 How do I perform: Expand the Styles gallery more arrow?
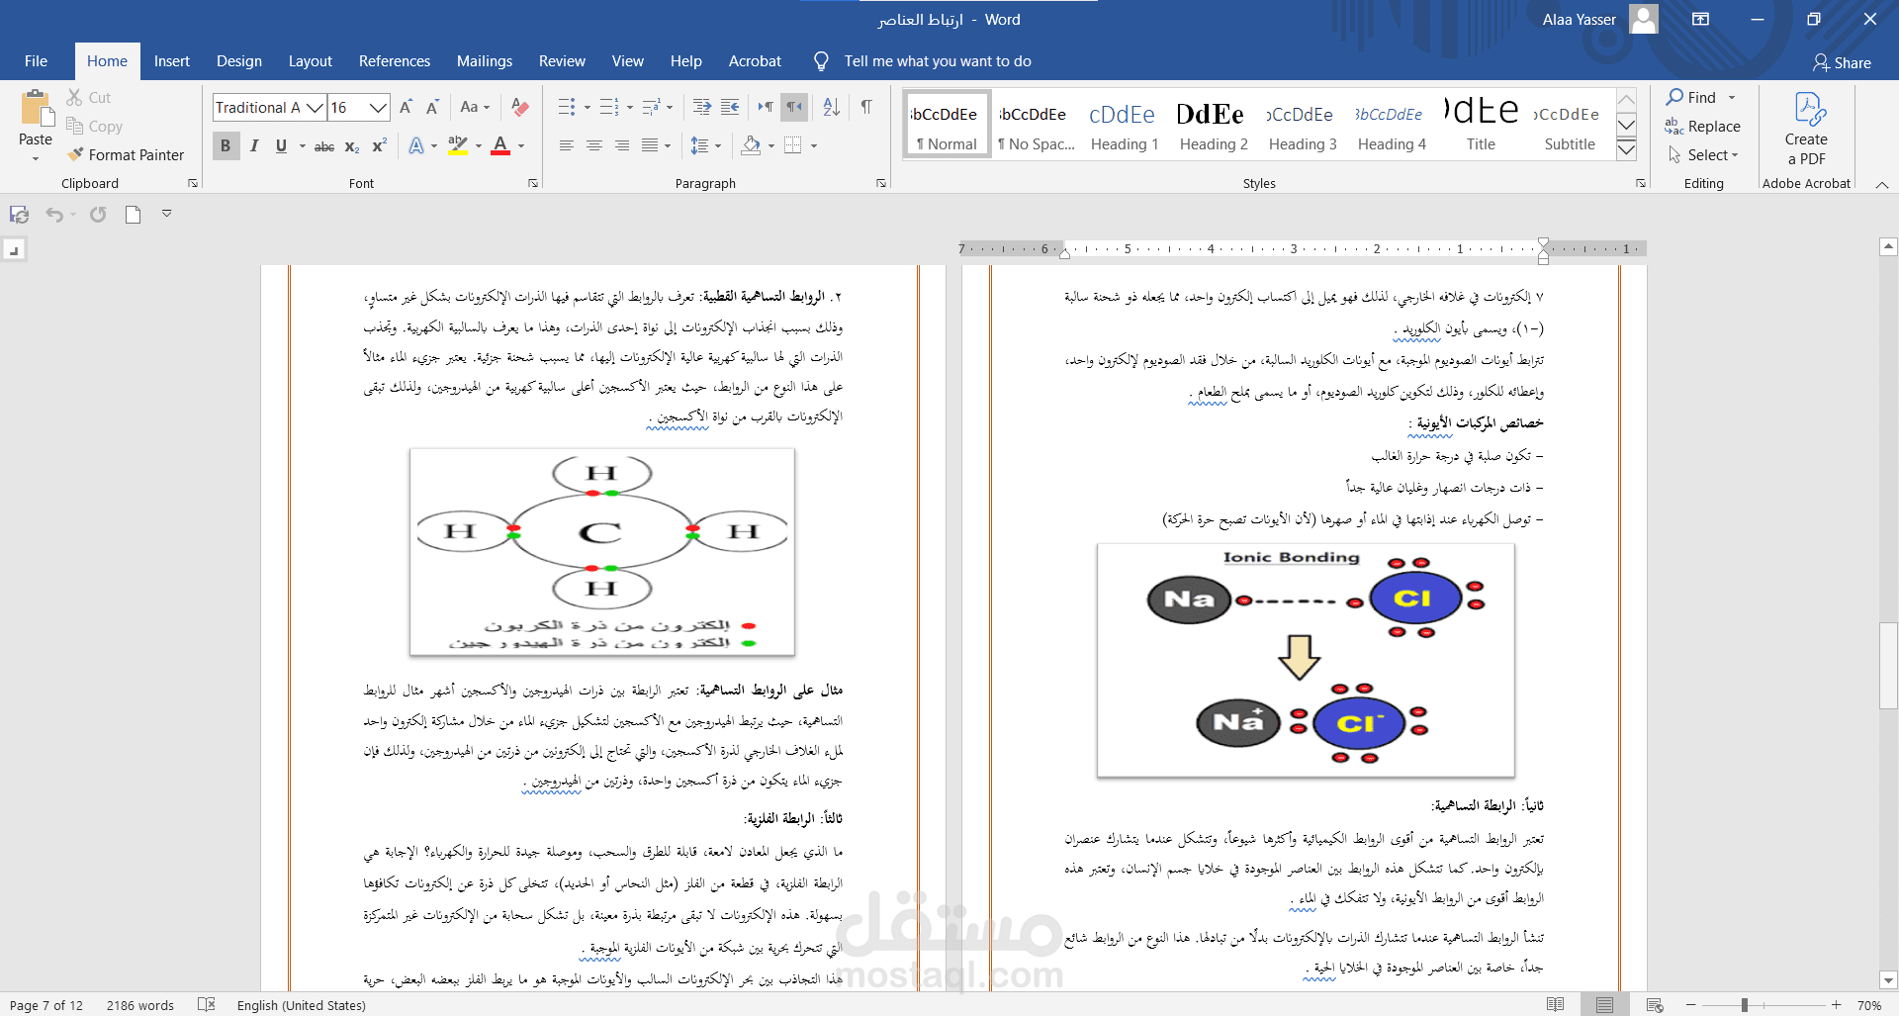(x=1626, y=149)
